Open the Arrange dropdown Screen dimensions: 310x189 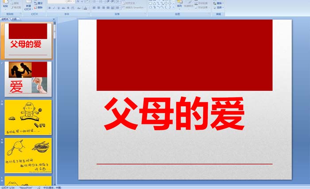[x=179, y=4]
